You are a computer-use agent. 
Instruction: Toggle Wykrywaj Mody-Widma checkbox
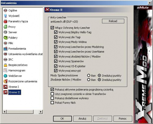tap(56, 42)
